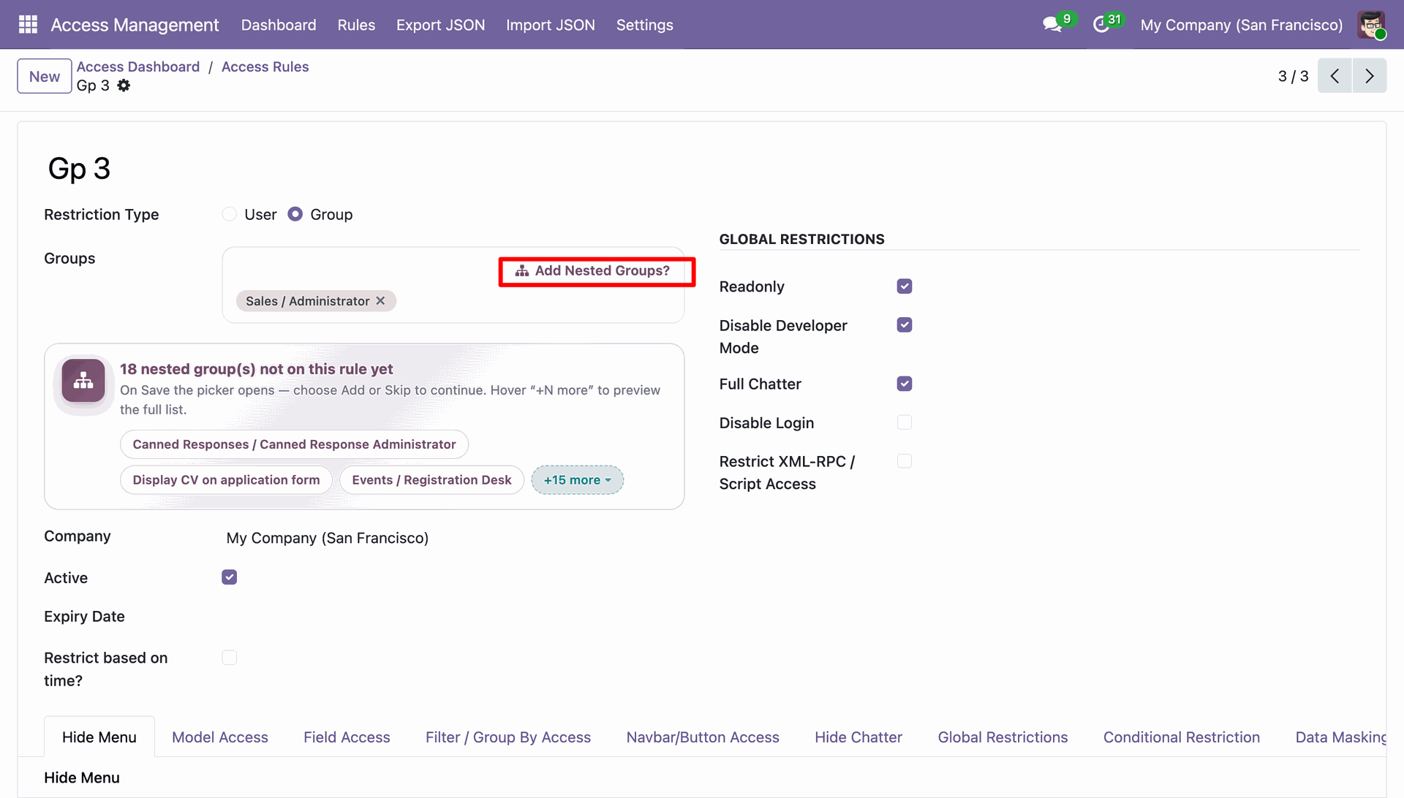Expand the +15 more groups dropdown
This screenshot has width=1404, height=798.
click(x=578, y=480)
